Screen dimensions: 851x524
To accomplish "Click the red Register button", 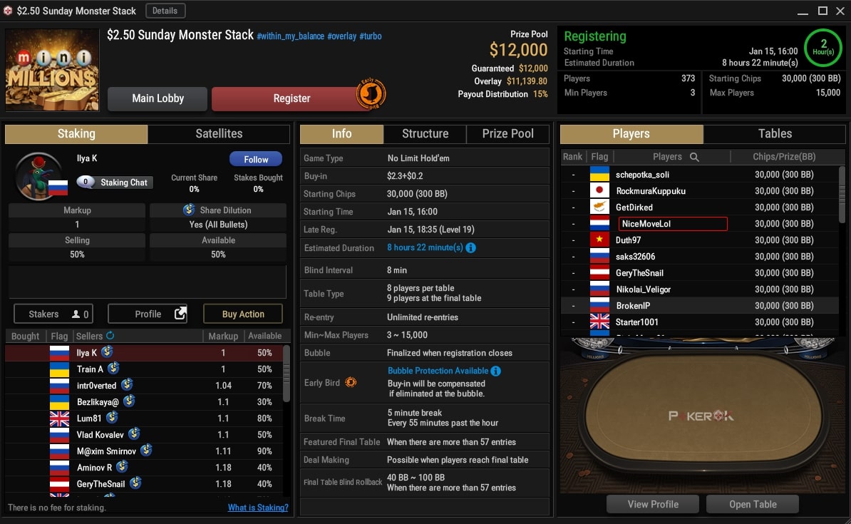I will [x=292, y=98].
